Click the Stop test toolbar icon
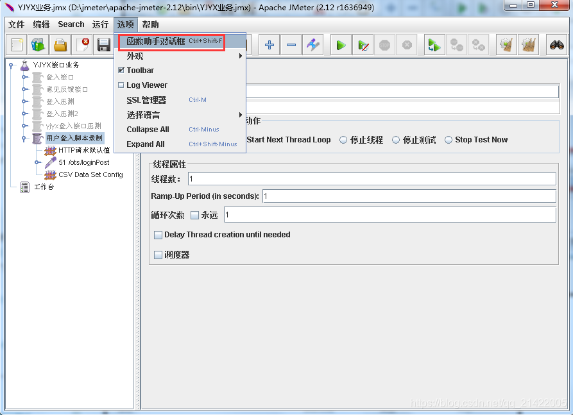The width and height of the screenshot is (573, 415). point(384,45)
